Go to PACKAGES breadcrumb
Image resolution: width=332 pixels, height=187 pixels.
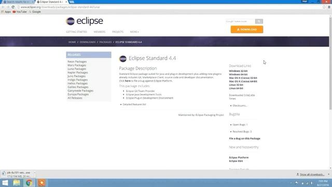[x=105, y=42]
